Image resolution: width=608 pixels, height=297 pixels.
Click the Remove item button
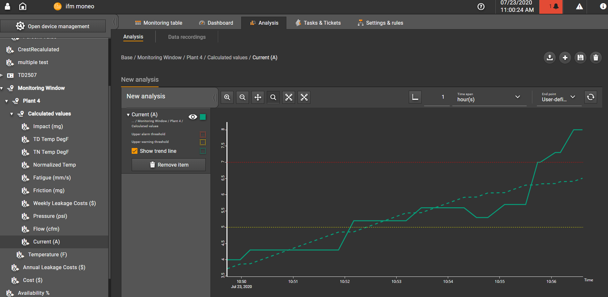(168, 165)
